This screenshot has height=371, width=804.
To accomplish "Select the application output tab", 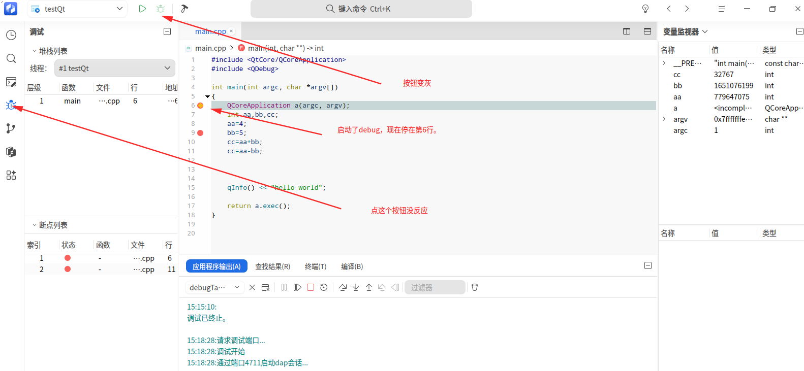I will 217,266.
